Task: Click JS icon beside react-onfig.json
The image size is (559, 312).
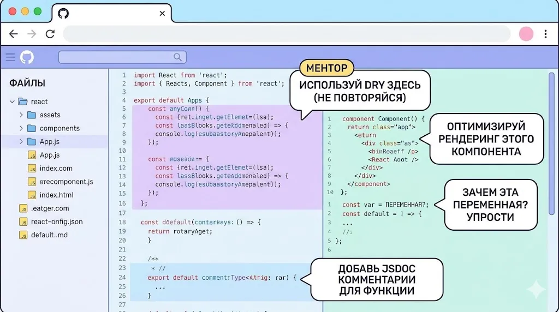Action: [23, 222]
